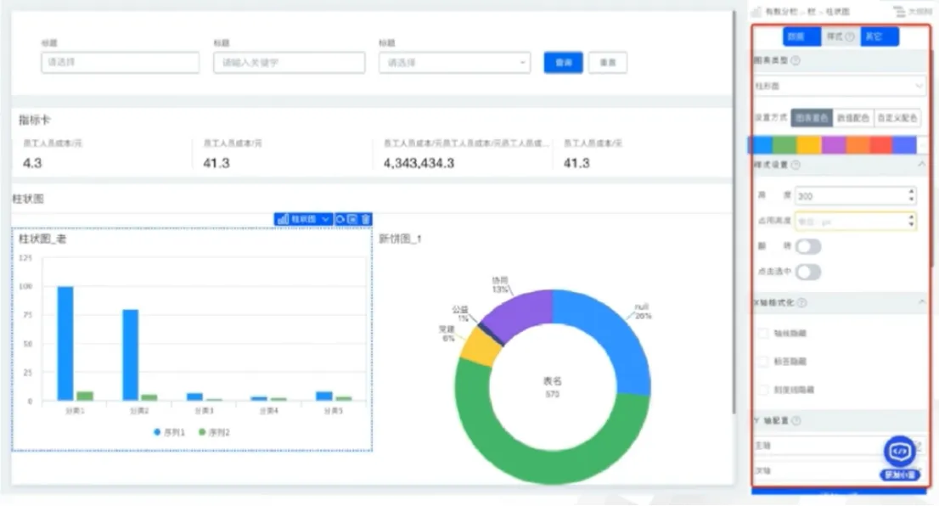
Task: Expand the chevron in the 柱状图 toolbar chip
Action: point(325,219)
